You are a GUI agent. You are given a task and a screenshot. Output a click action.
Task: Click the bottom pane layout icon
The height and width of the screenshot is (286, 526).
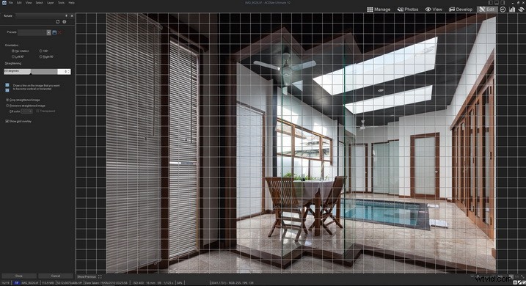click(497, 3)
